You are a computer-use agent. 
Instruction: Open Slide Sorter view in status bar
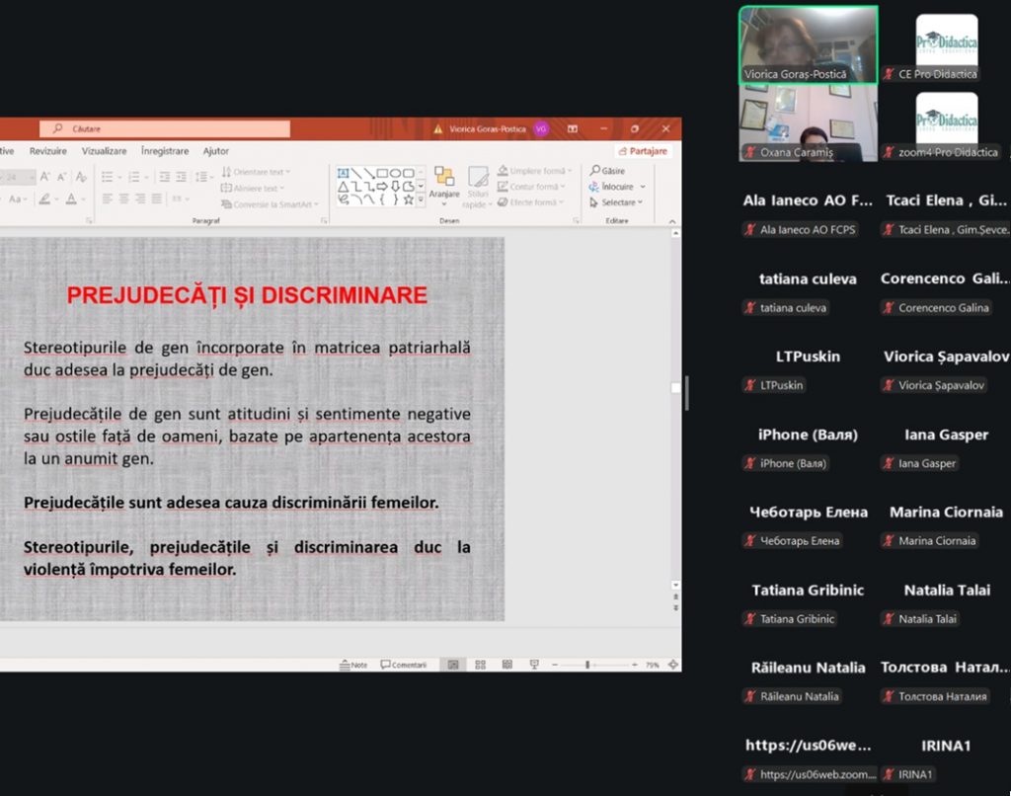tap(480, 665)
